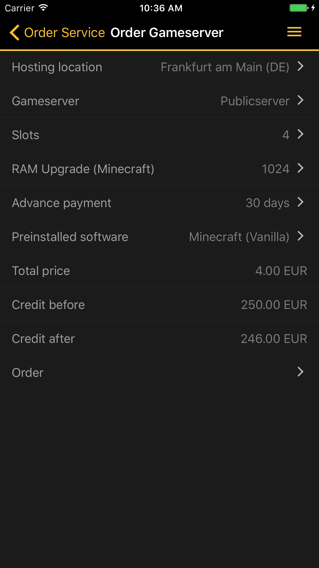Tap the Wi-Fi status icon
This screenshot has width=319, height=568.
coord(43,8)
